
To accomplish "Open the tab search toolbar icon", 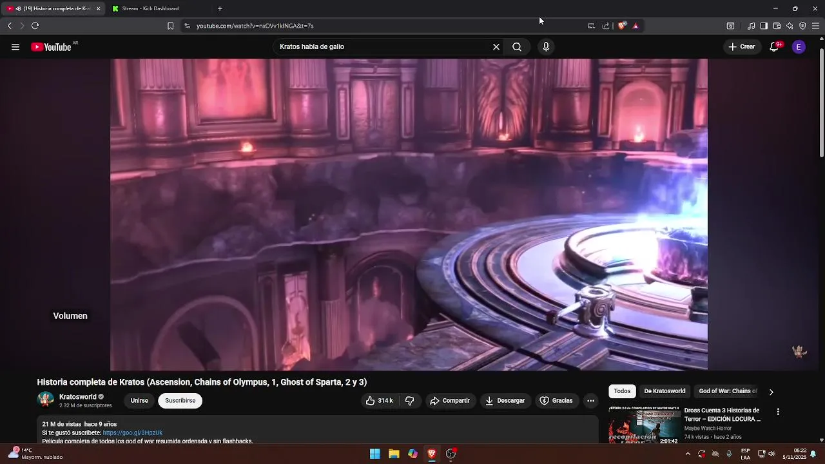I will [730, 26].
